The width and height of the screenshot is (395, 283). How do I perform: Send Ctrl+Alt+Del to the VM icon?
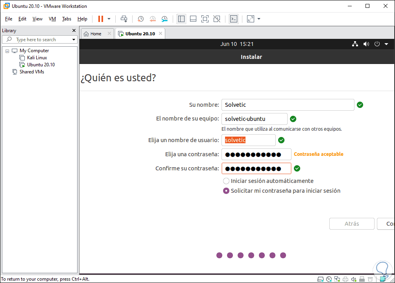(124, 19)
